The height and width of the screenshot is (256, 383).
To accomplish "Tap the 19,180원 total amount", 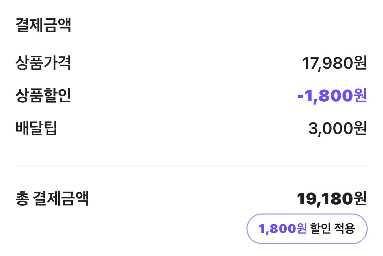I will [332, 199].
